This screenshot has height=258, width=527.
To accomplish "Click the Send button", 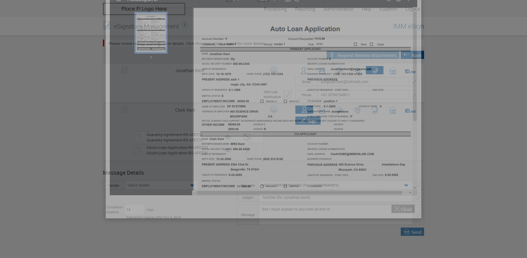I will click(412, 232).
